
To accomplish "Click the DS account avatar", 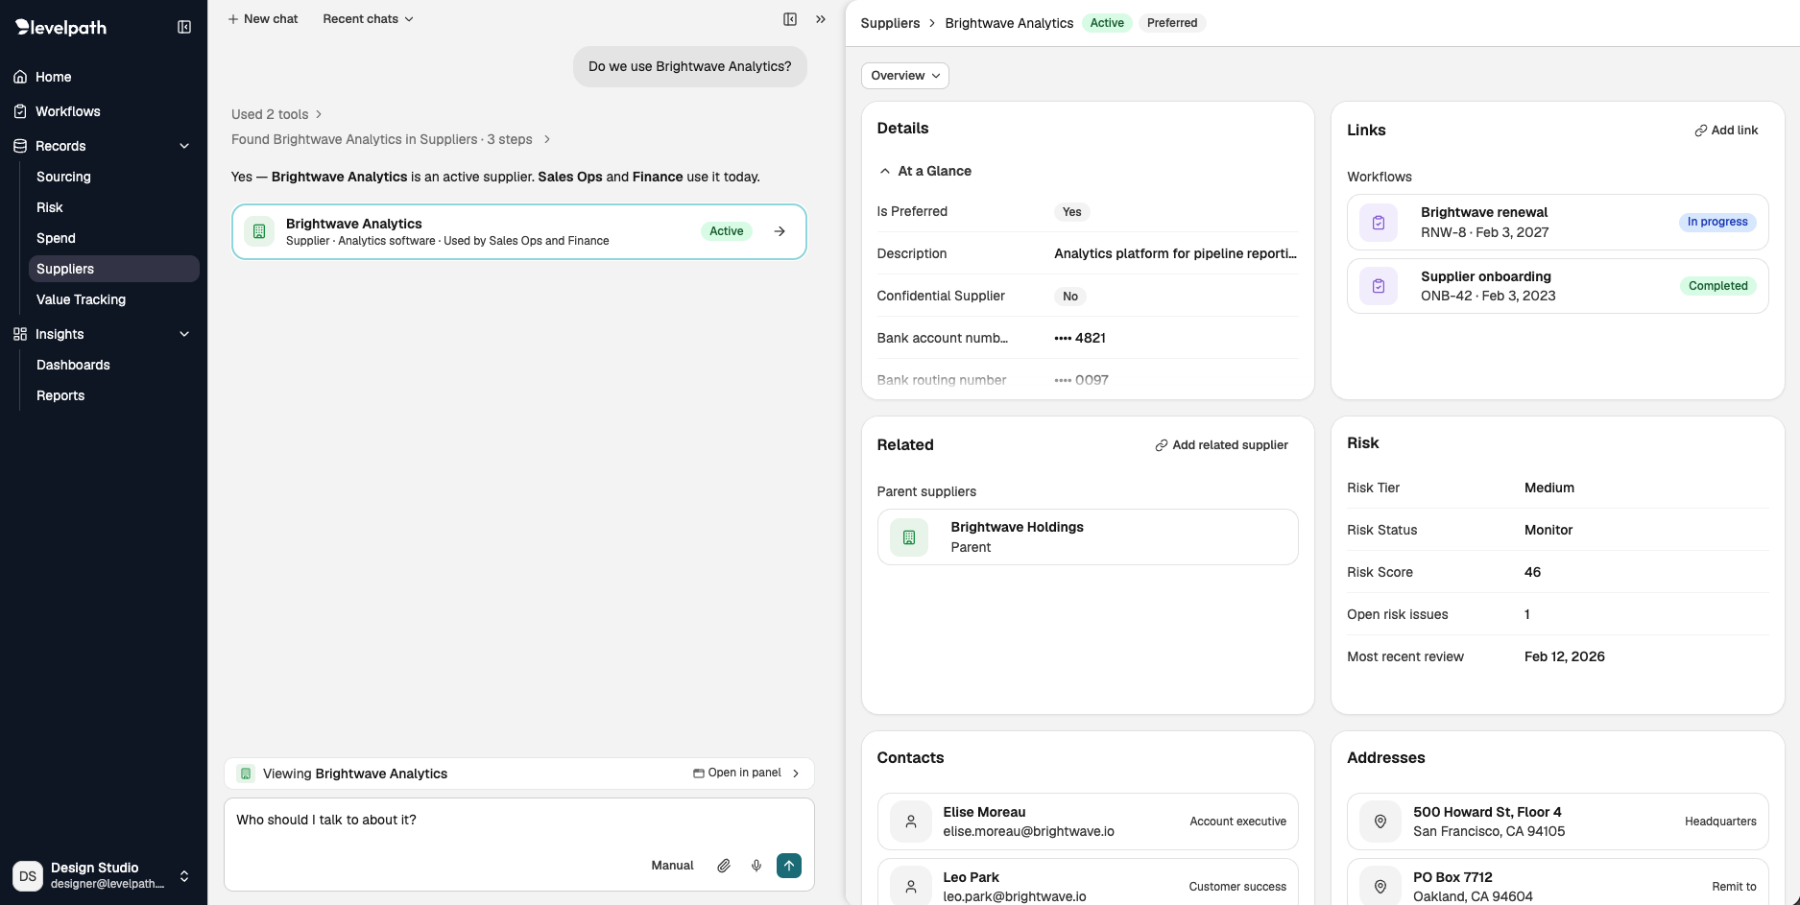I will coord(28,875).
